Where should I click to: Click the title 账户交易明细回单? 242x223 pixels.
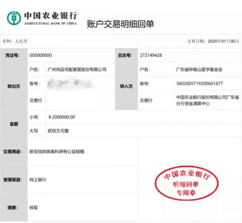[x=120, y=24]
